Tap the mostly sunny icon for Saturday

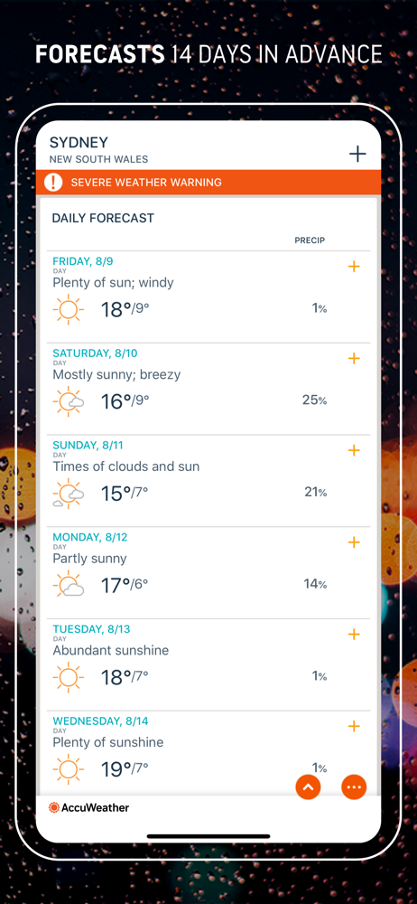tap(69, 401)
